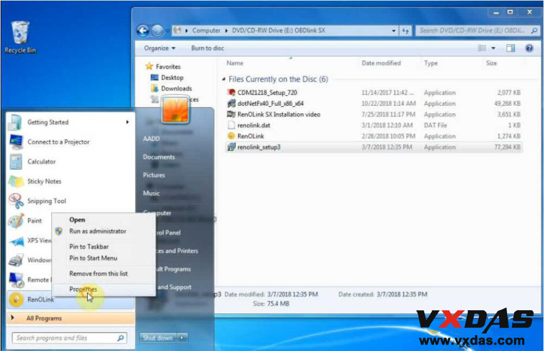This screenshot has height=351, width=544.
Task: Click the RenOLink application file icon
Action: [x=231, y=136]
